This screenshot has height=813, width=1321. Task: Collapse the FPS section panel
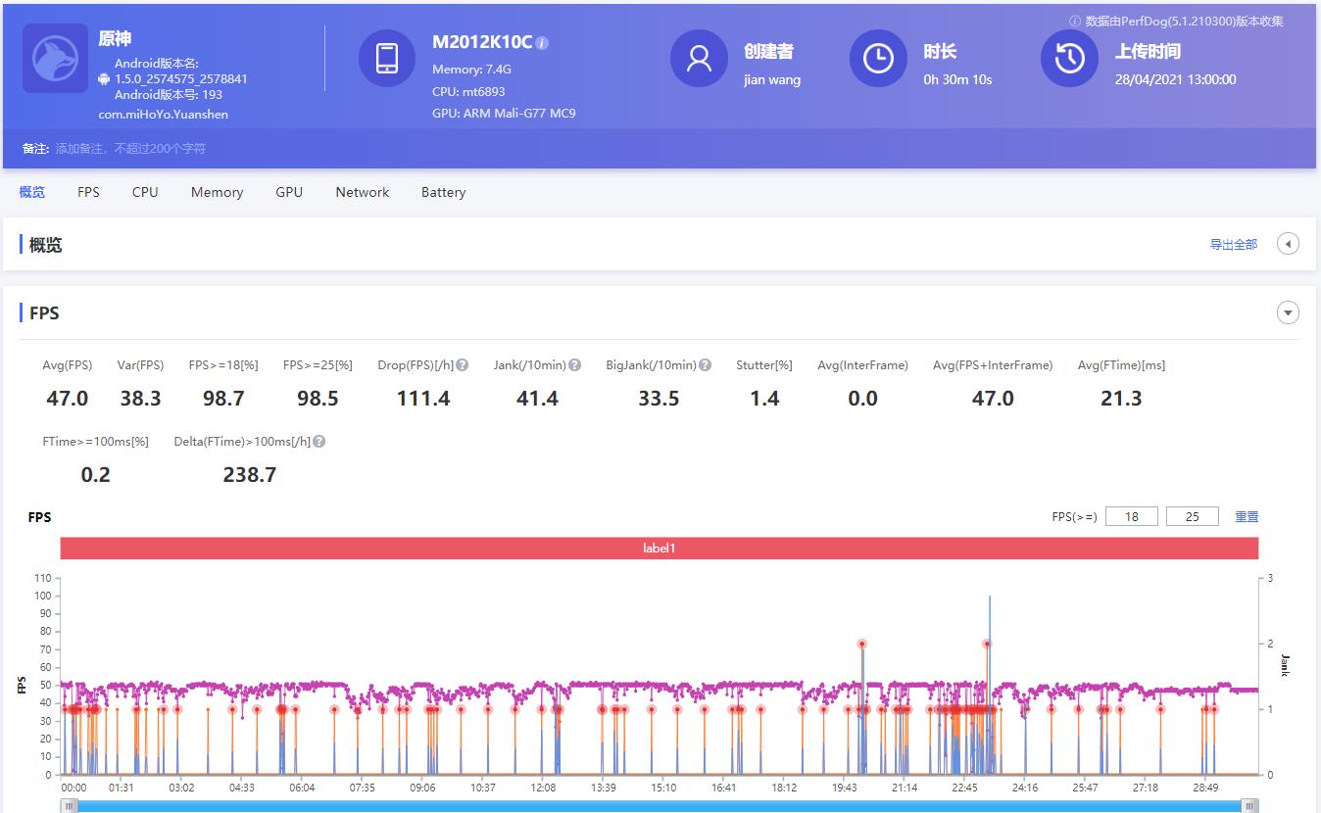coord(1288,313)
